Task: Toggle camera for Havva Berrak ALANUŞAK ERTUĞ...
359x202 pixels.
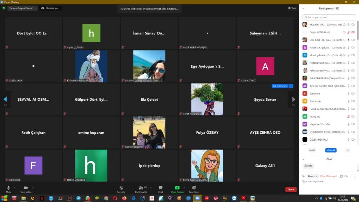Action: (x=353, y=109)
